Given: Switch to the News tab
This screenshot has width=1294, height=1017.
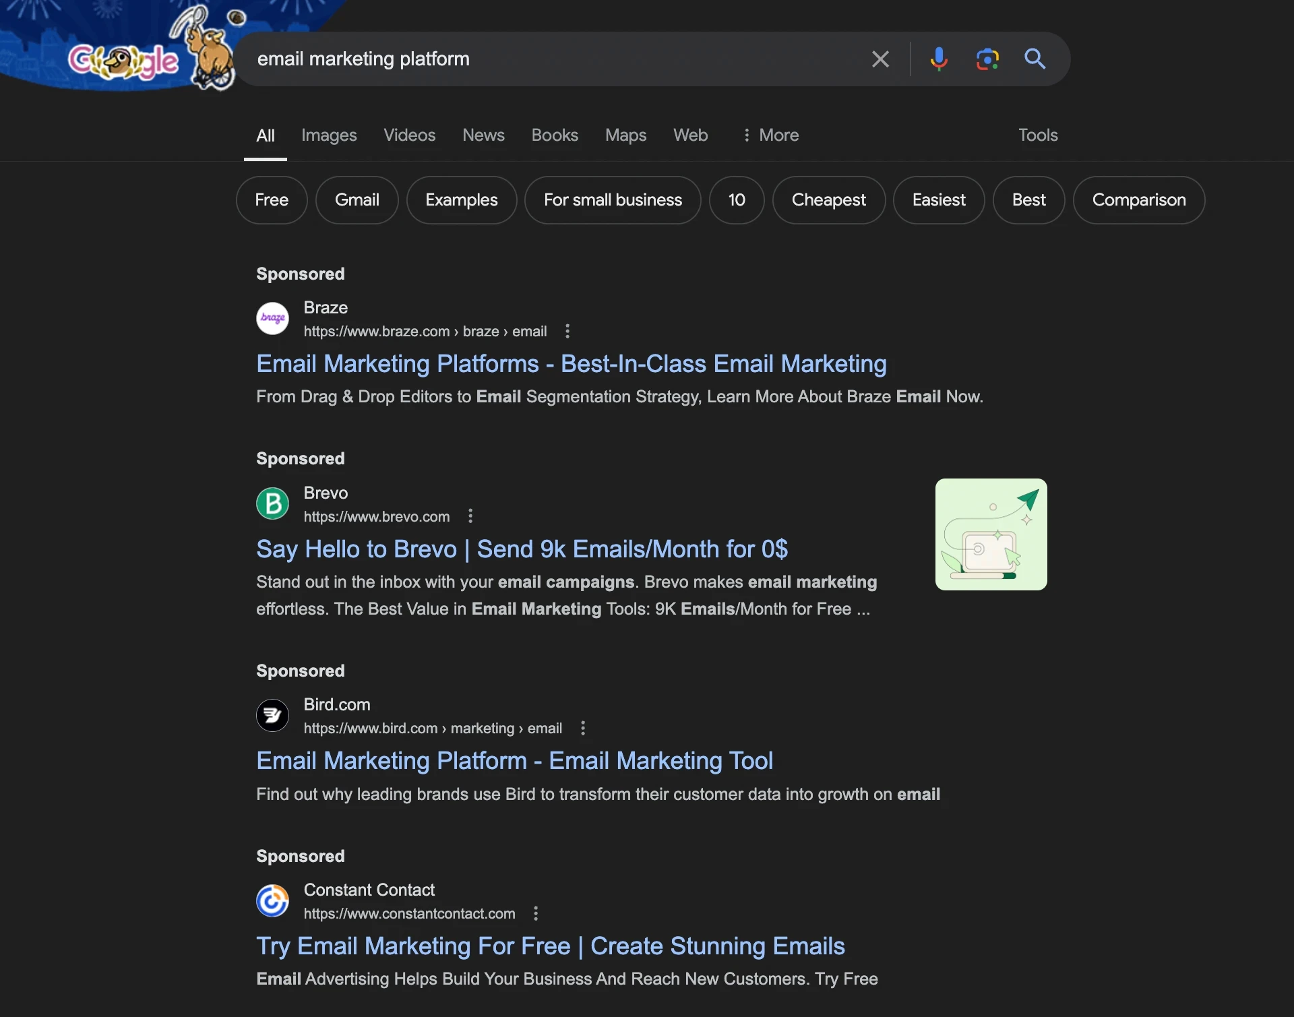Looking at the screenshot, I should pos(483,135).
